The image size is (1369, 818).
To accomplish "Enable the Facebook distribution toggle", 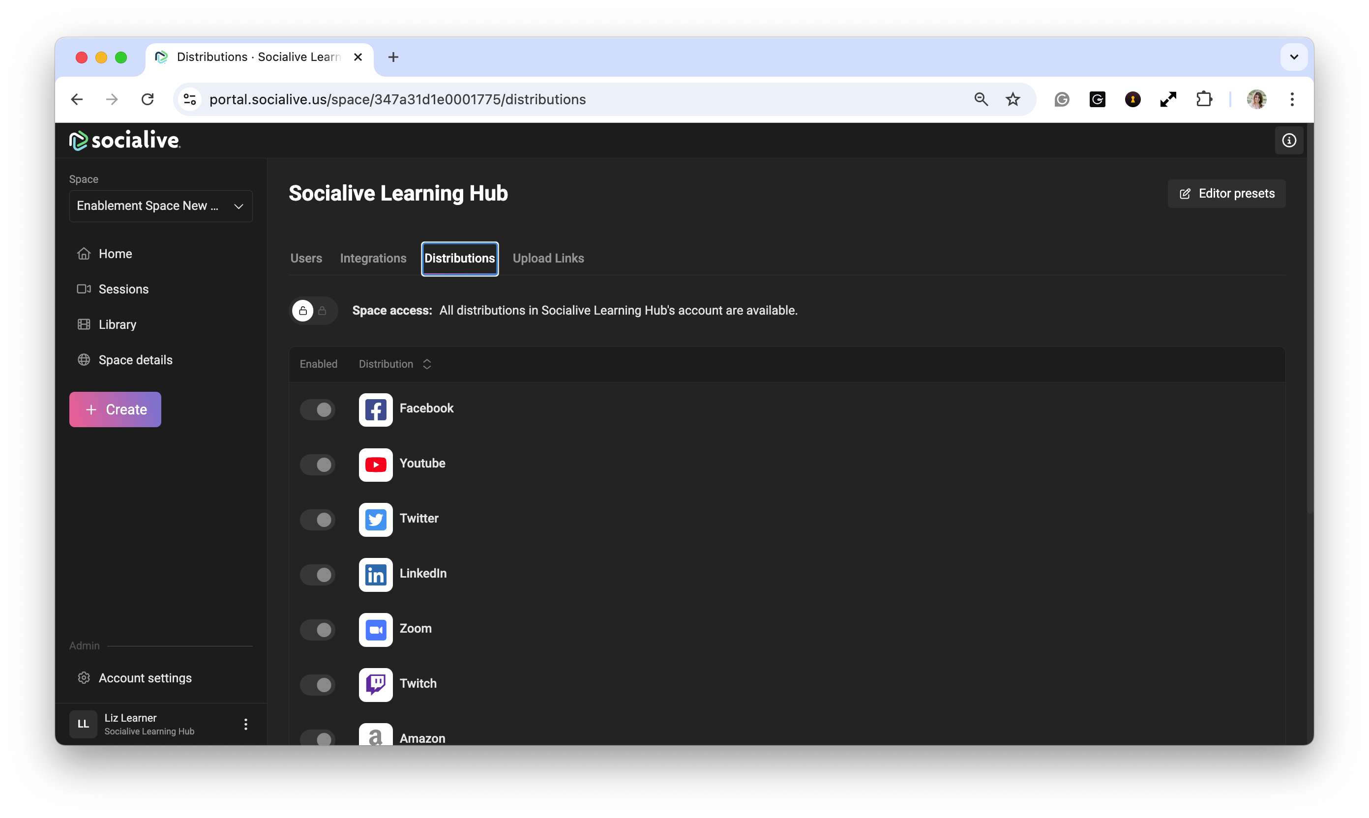I will coord(318,409).
